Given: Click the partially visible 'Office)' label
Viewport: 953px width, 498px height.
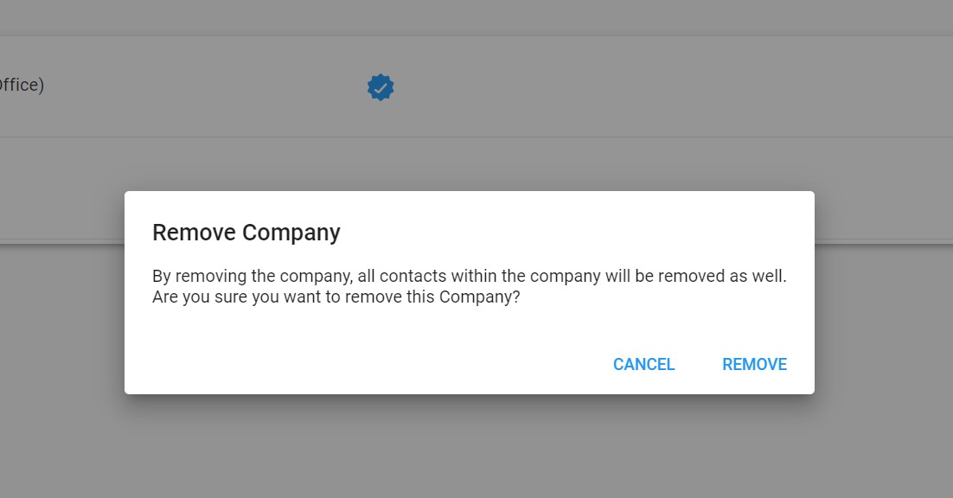Looking at the screenshot, I should 22,85.
